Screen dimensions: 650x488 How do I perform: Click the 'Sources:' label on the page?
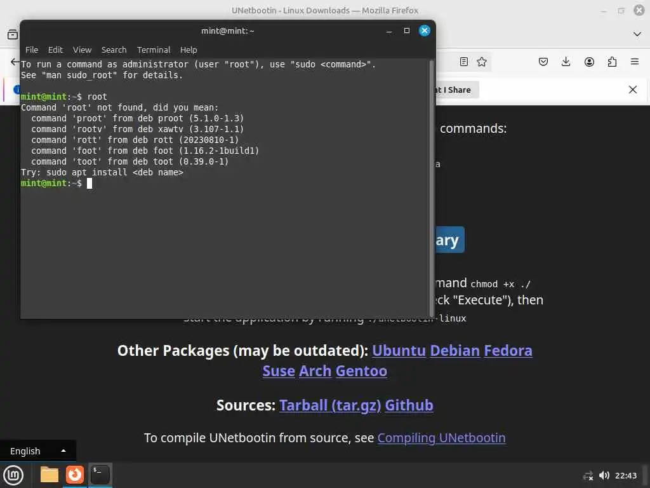pos(246,405)
